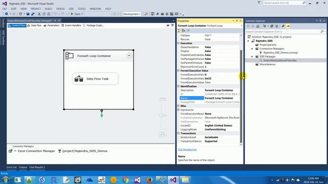Click the Paste icon in the toolbar

point(49,14)
